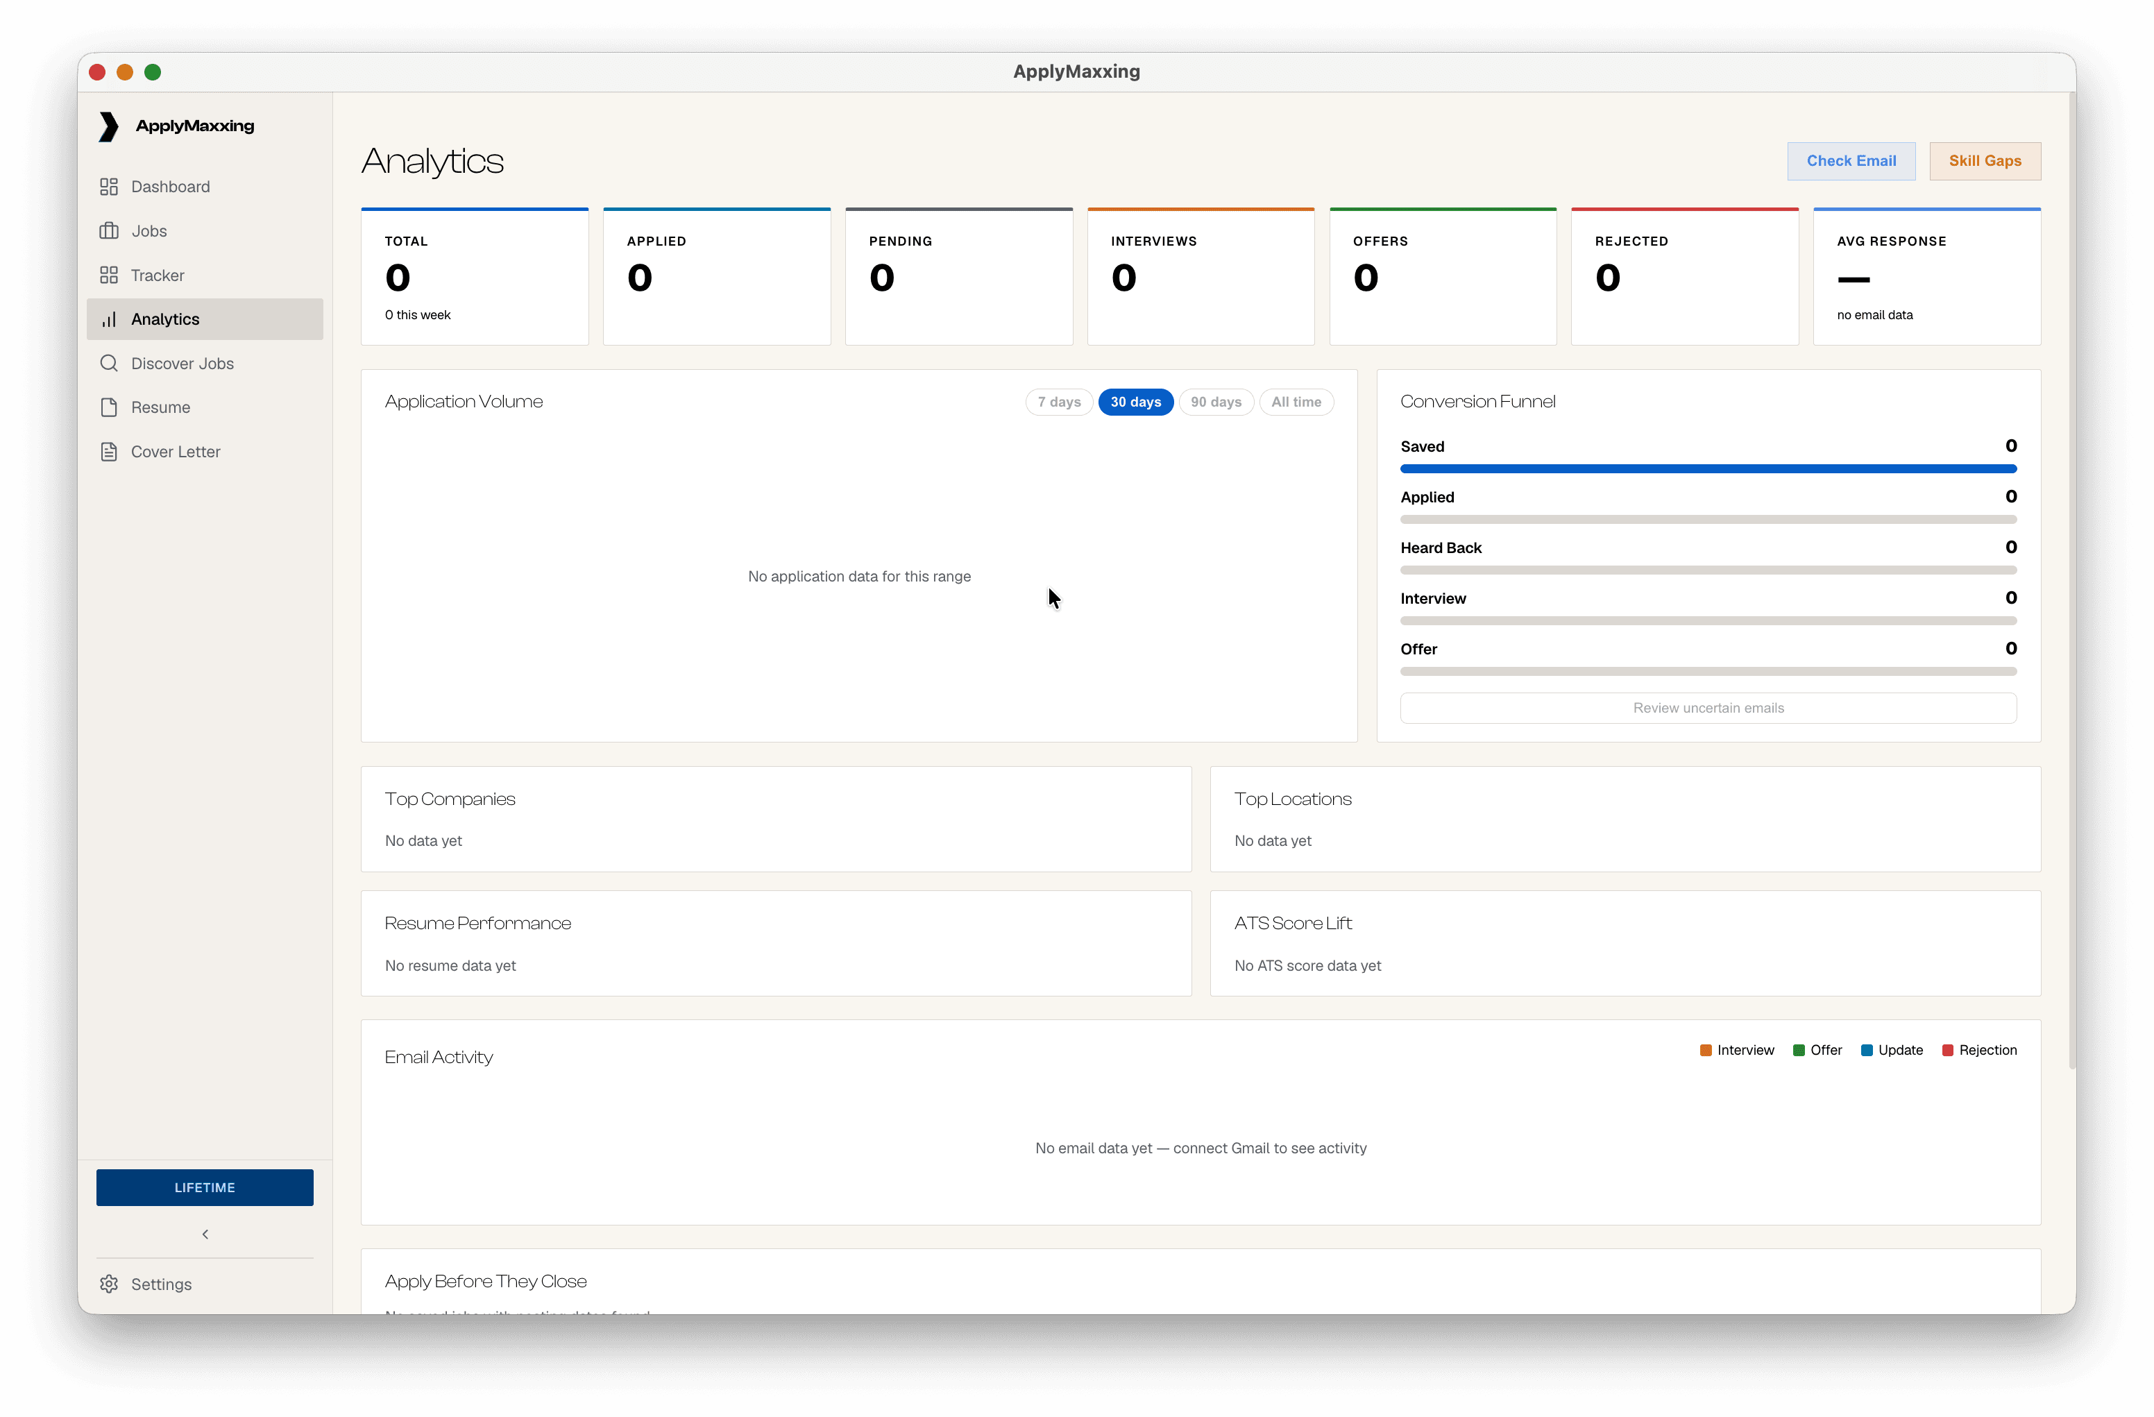Click the Settings gear icon
Image resolution: width=2154 pixels, height=1417 pixels.
pyautogui.click(x=109, y=1284)
